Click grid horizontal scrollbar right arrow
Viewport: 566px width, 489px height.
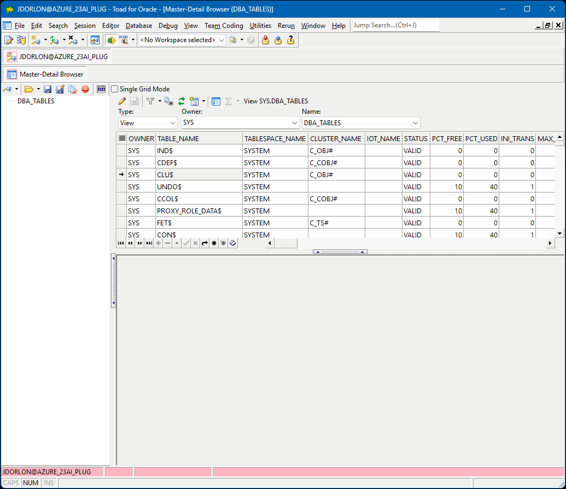[x=550, y=243]
